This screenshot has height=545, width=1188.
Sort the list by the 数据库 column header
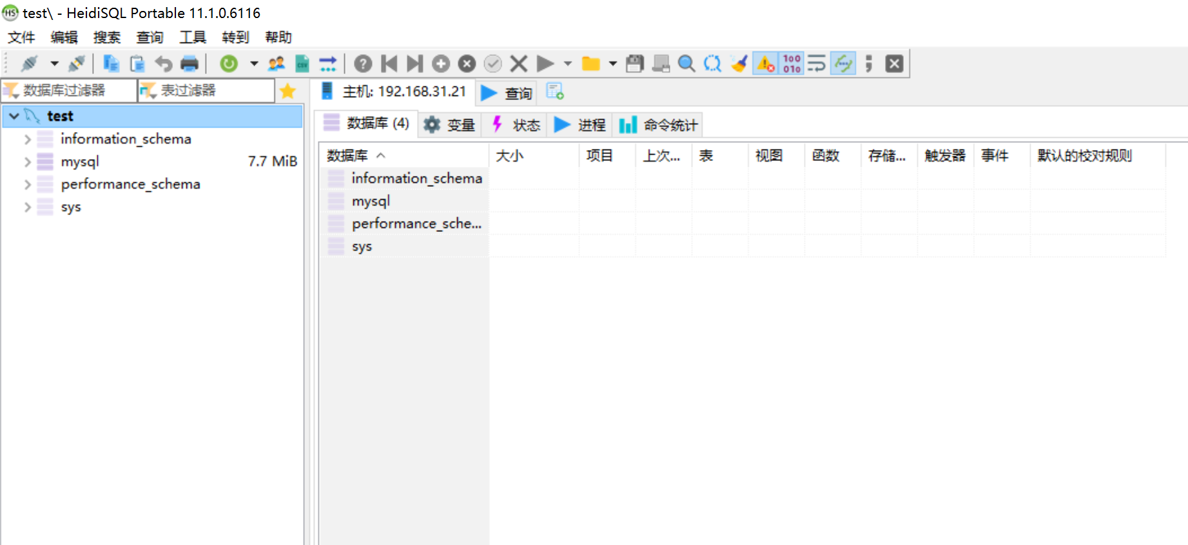(x=405, y=155)
